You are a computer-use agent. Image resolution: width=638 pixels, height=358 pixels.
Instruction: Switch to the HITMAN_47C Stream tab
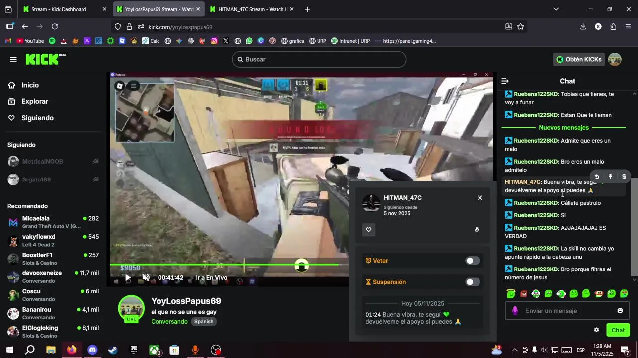251,9
